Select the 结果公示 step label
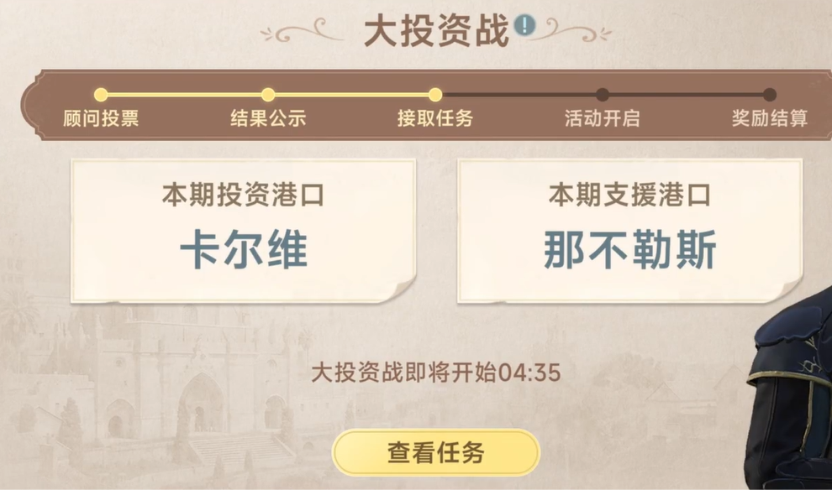 point(268,118)
